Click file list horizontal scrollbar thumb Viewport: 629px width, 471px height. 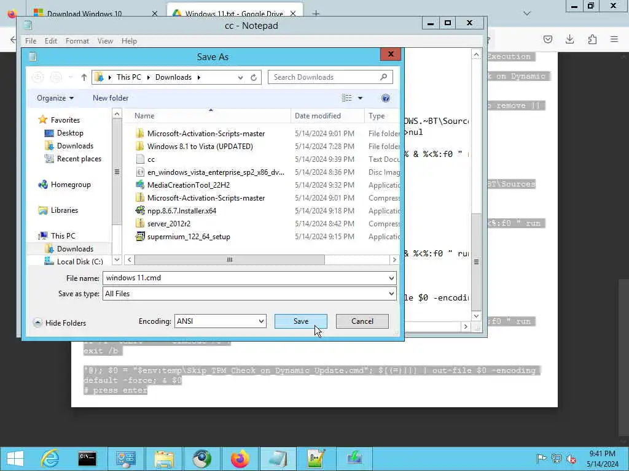click(230, 259)
